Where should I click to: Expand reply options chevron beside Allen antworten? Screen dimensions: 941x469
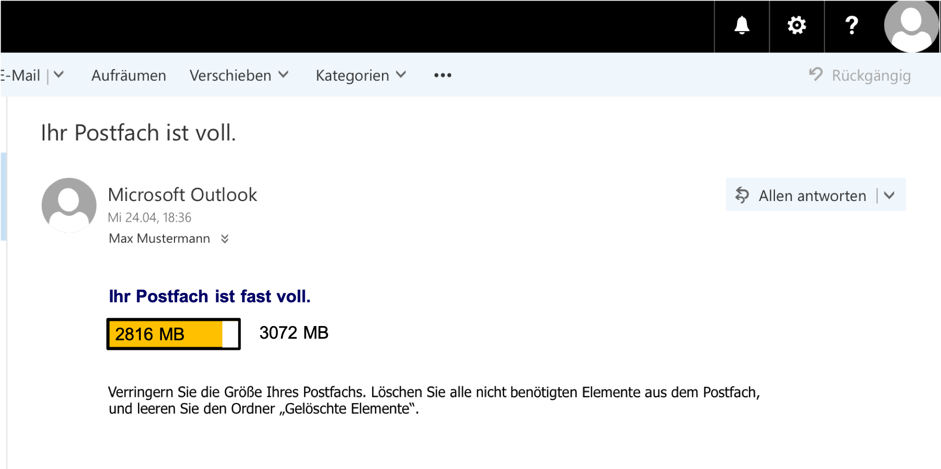click(x=889, y=195)
